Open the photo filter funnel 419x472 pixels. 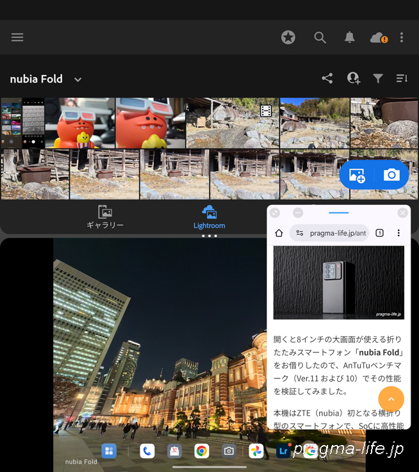click(378, 78)
